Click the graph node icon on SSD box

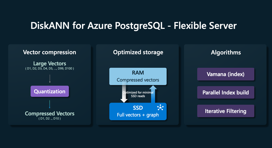[x=160, y=108]
